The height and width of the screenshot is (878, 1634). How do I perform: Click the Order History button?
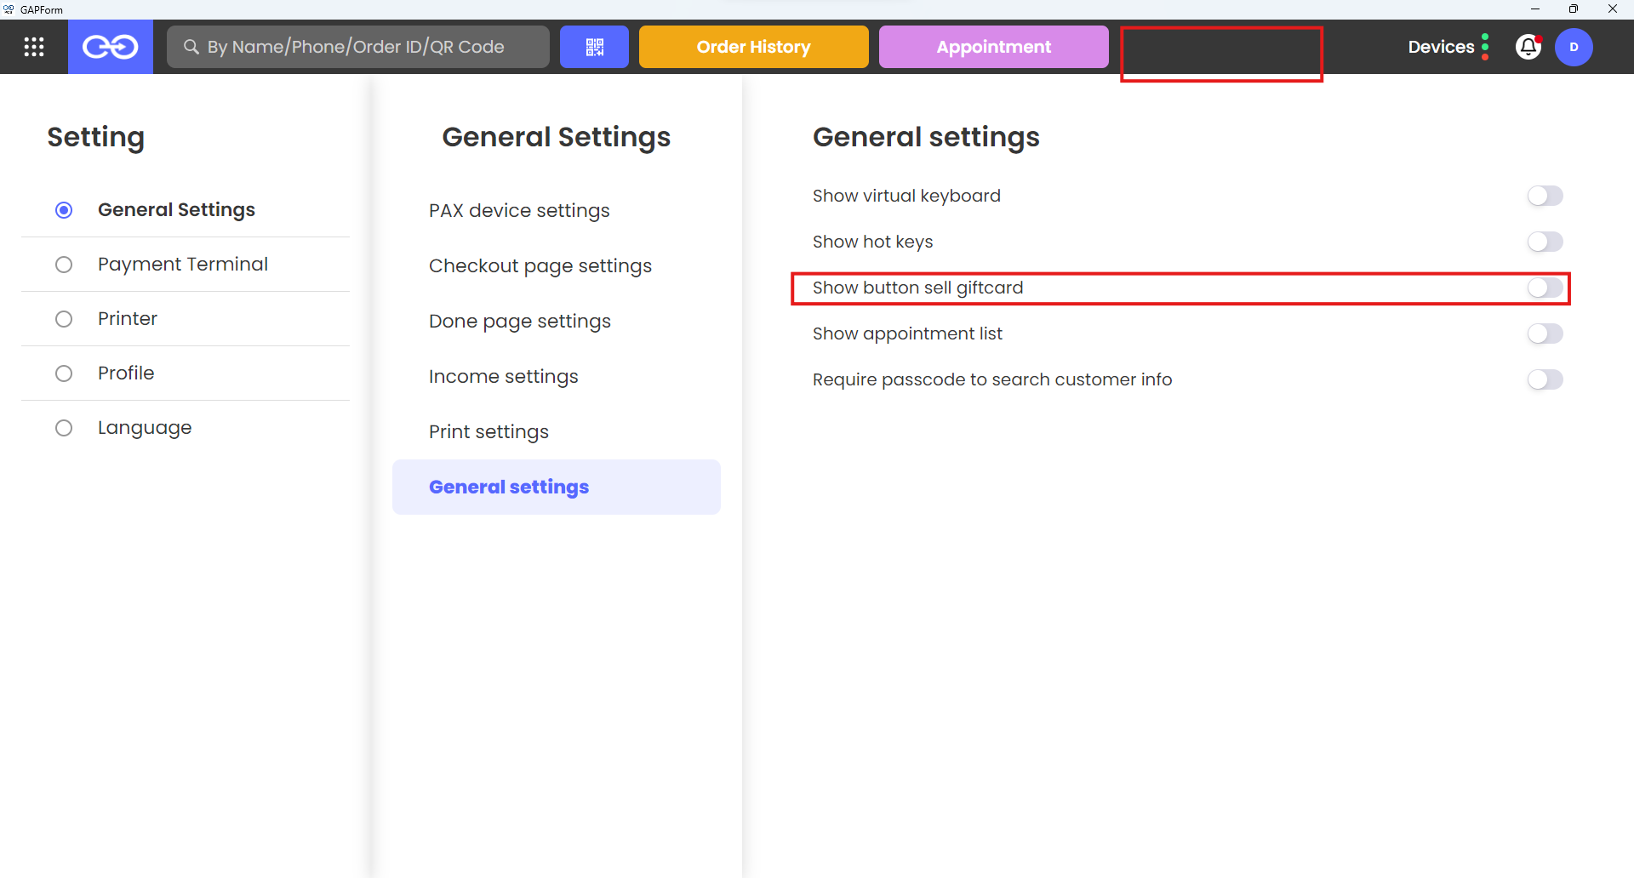coord(753,47)
